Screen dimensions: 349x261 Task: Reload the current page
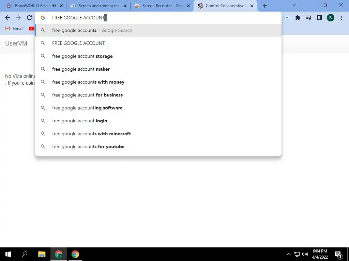[29, 18]
